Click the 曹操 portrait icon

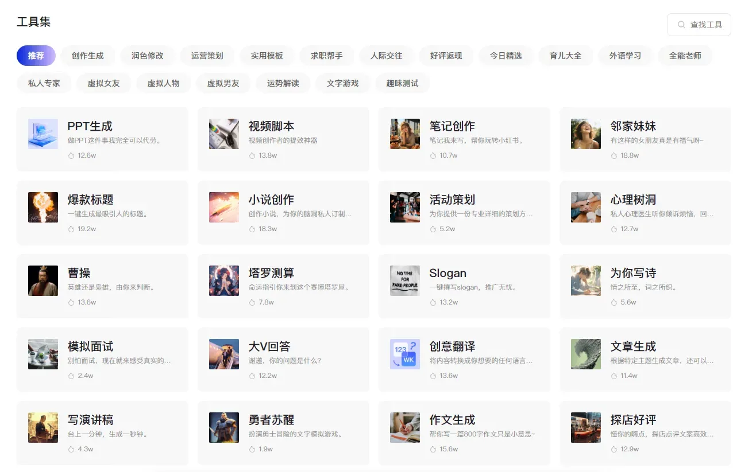coord(43,280)
